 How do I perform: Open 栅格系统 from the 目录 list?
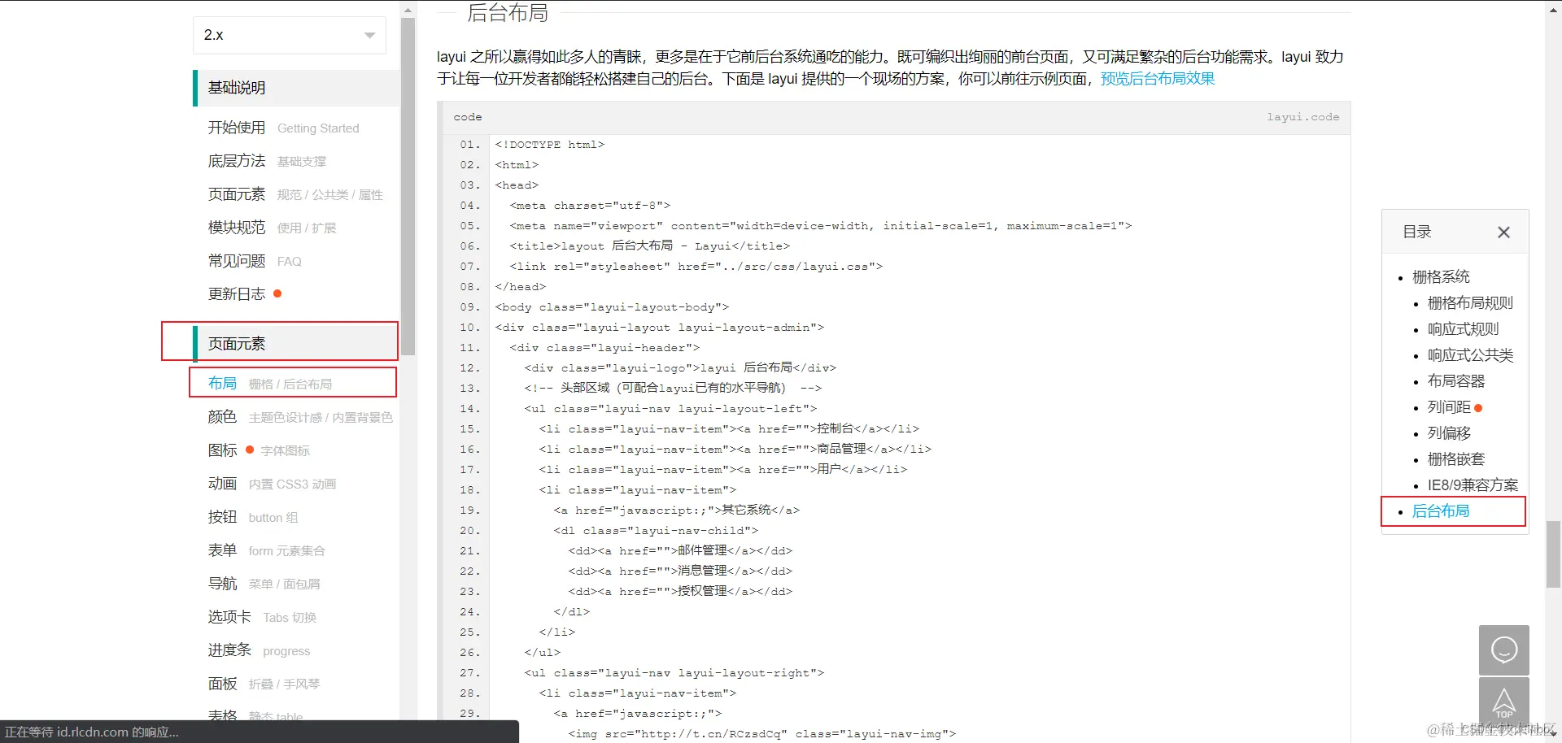[1442, 276]
